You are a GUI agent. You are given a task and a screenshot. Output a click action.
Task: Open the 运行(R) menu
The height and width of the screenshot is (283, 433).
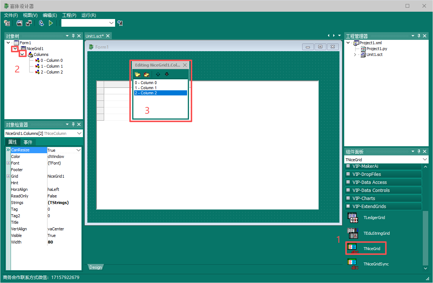tap(89, 15)
